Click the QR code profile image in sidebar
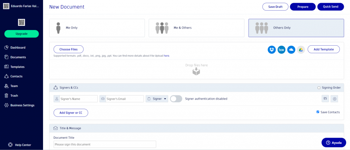 22,22
